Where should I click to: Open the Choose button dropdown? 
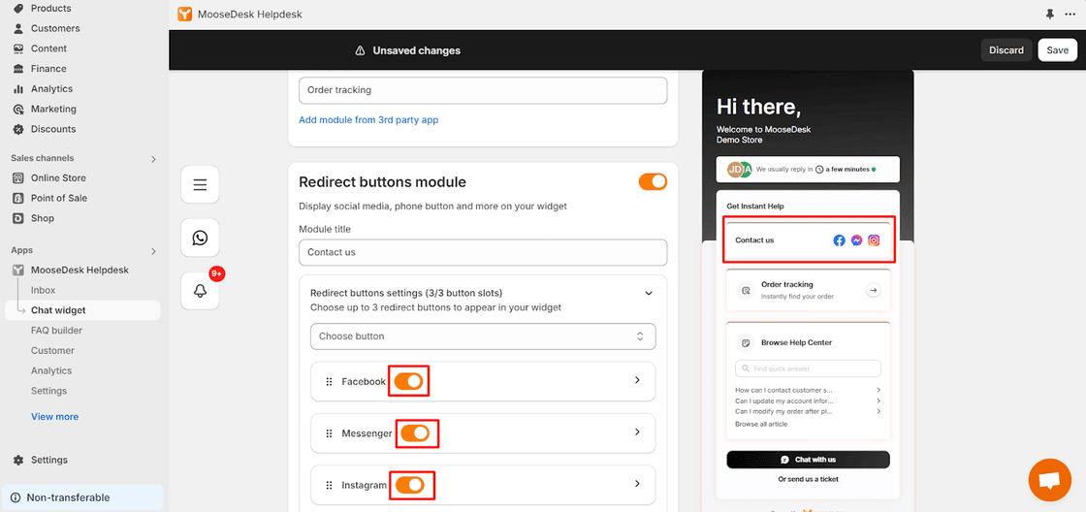coord(483,336)
